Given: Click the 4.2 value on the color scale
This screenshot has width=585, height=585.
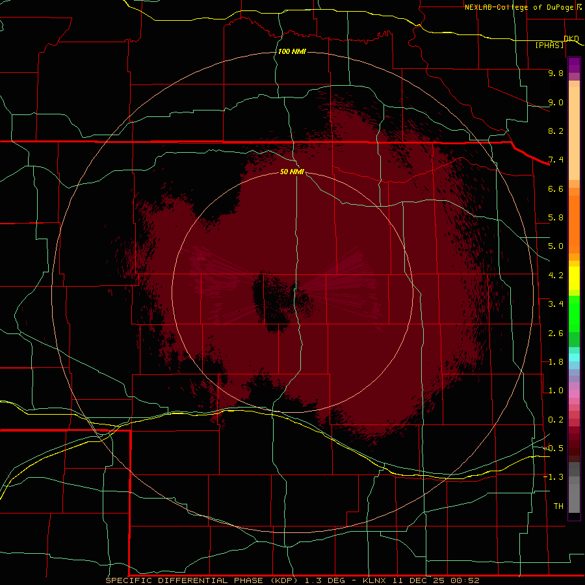Looking at the screenshot, I should tap(556, 276).
